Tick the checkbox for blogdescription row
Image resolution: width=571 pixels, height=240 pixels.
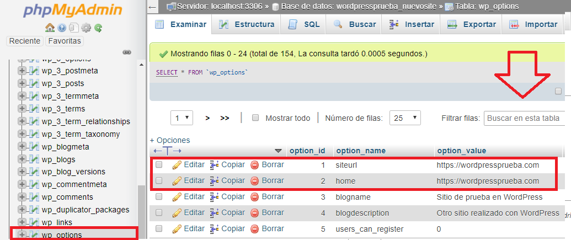click(x=159, y=212)
